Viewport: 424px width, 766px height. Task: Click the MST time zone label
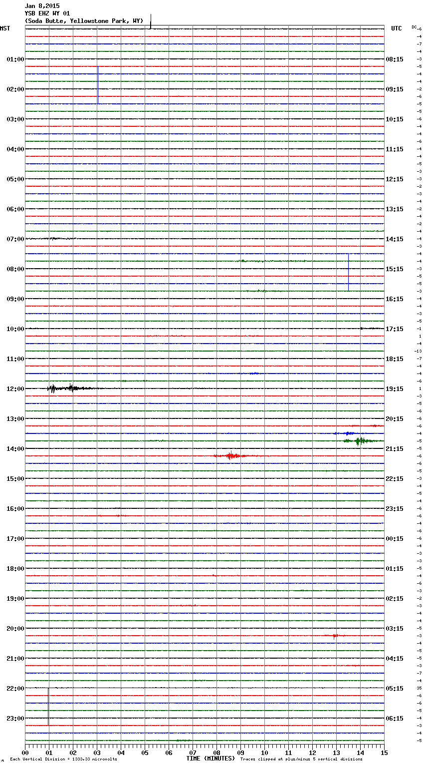[x=5, y=28]
